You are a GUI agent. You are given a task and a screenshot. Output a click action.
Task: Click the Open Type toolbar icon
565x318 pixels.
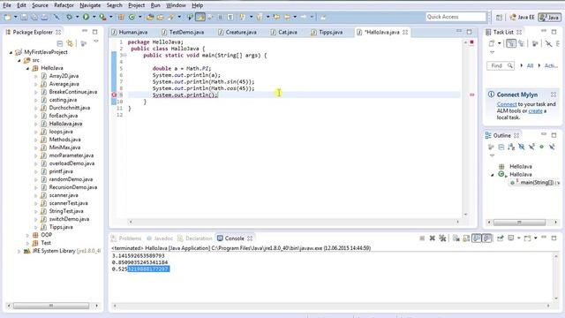[149, 17]
